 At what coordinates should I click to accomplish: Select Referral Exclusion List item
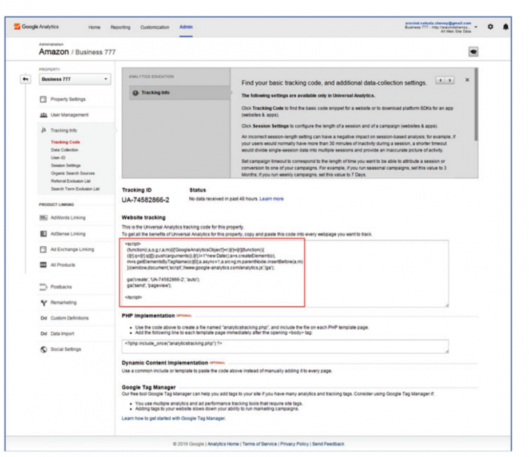[71, 181]
